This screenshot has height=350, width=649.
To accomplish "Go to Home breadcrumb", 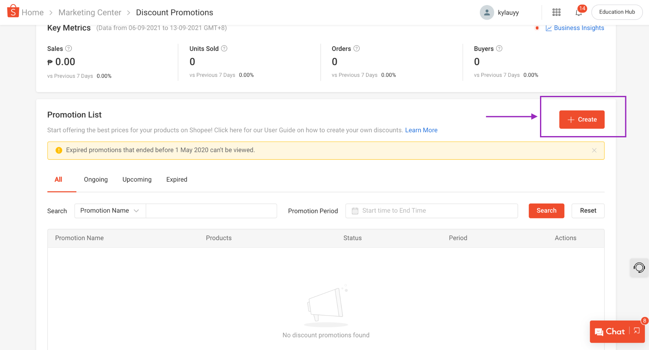I will coord(33,12).
